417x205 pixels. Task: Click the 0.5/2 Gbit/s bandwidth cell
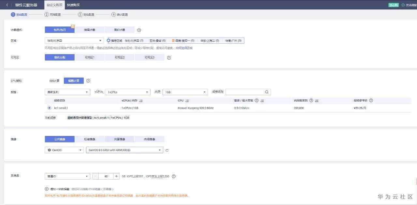coord(241,108)
